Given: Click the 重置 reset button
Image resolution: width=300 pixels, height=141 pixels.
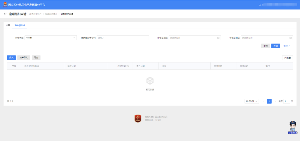Looking at the screenshot, I should pyautogui.click(x=266, y=46).
